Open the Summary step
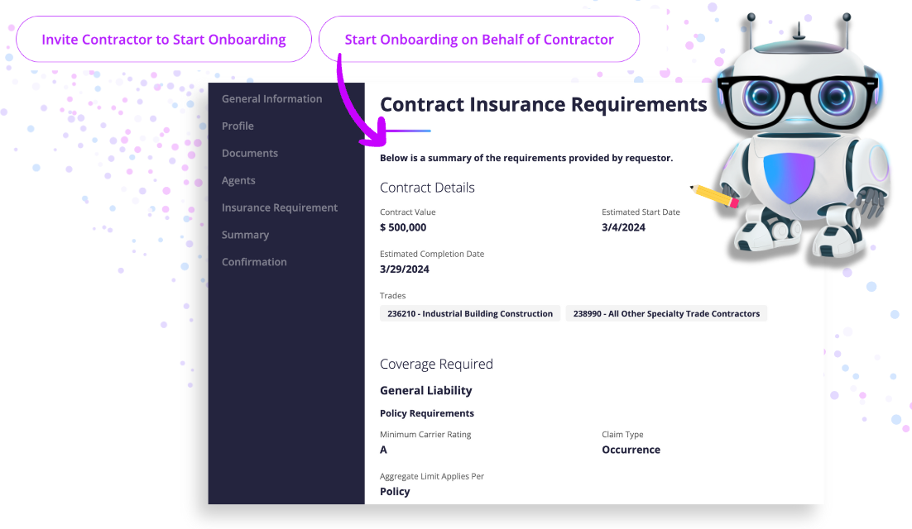The image size is (912, 529). 245,236
